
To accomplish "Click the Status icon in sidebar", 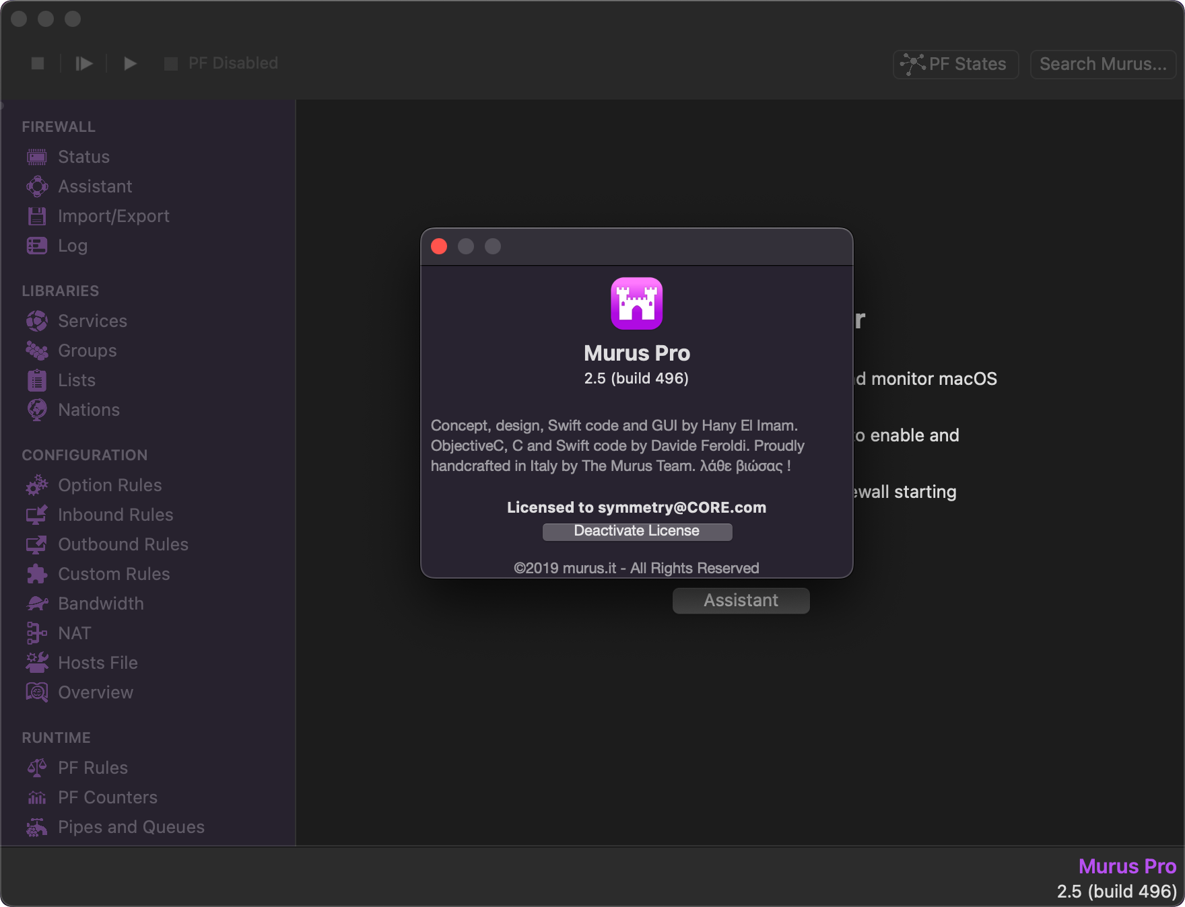I will click(x=37, y=157).
